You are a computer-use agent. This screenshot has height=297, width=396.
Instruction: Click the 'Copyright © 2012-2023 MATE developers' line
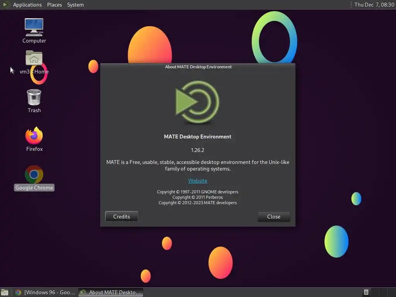pyautogui.click(x=198, y=203)
